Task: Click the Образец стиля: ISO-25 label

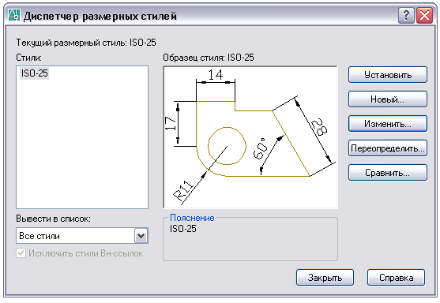Action: click(209, 58)
